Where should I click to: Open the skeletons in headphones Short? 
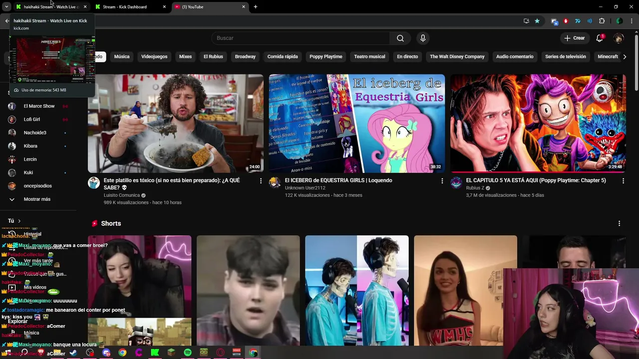(x=357, y=291)
